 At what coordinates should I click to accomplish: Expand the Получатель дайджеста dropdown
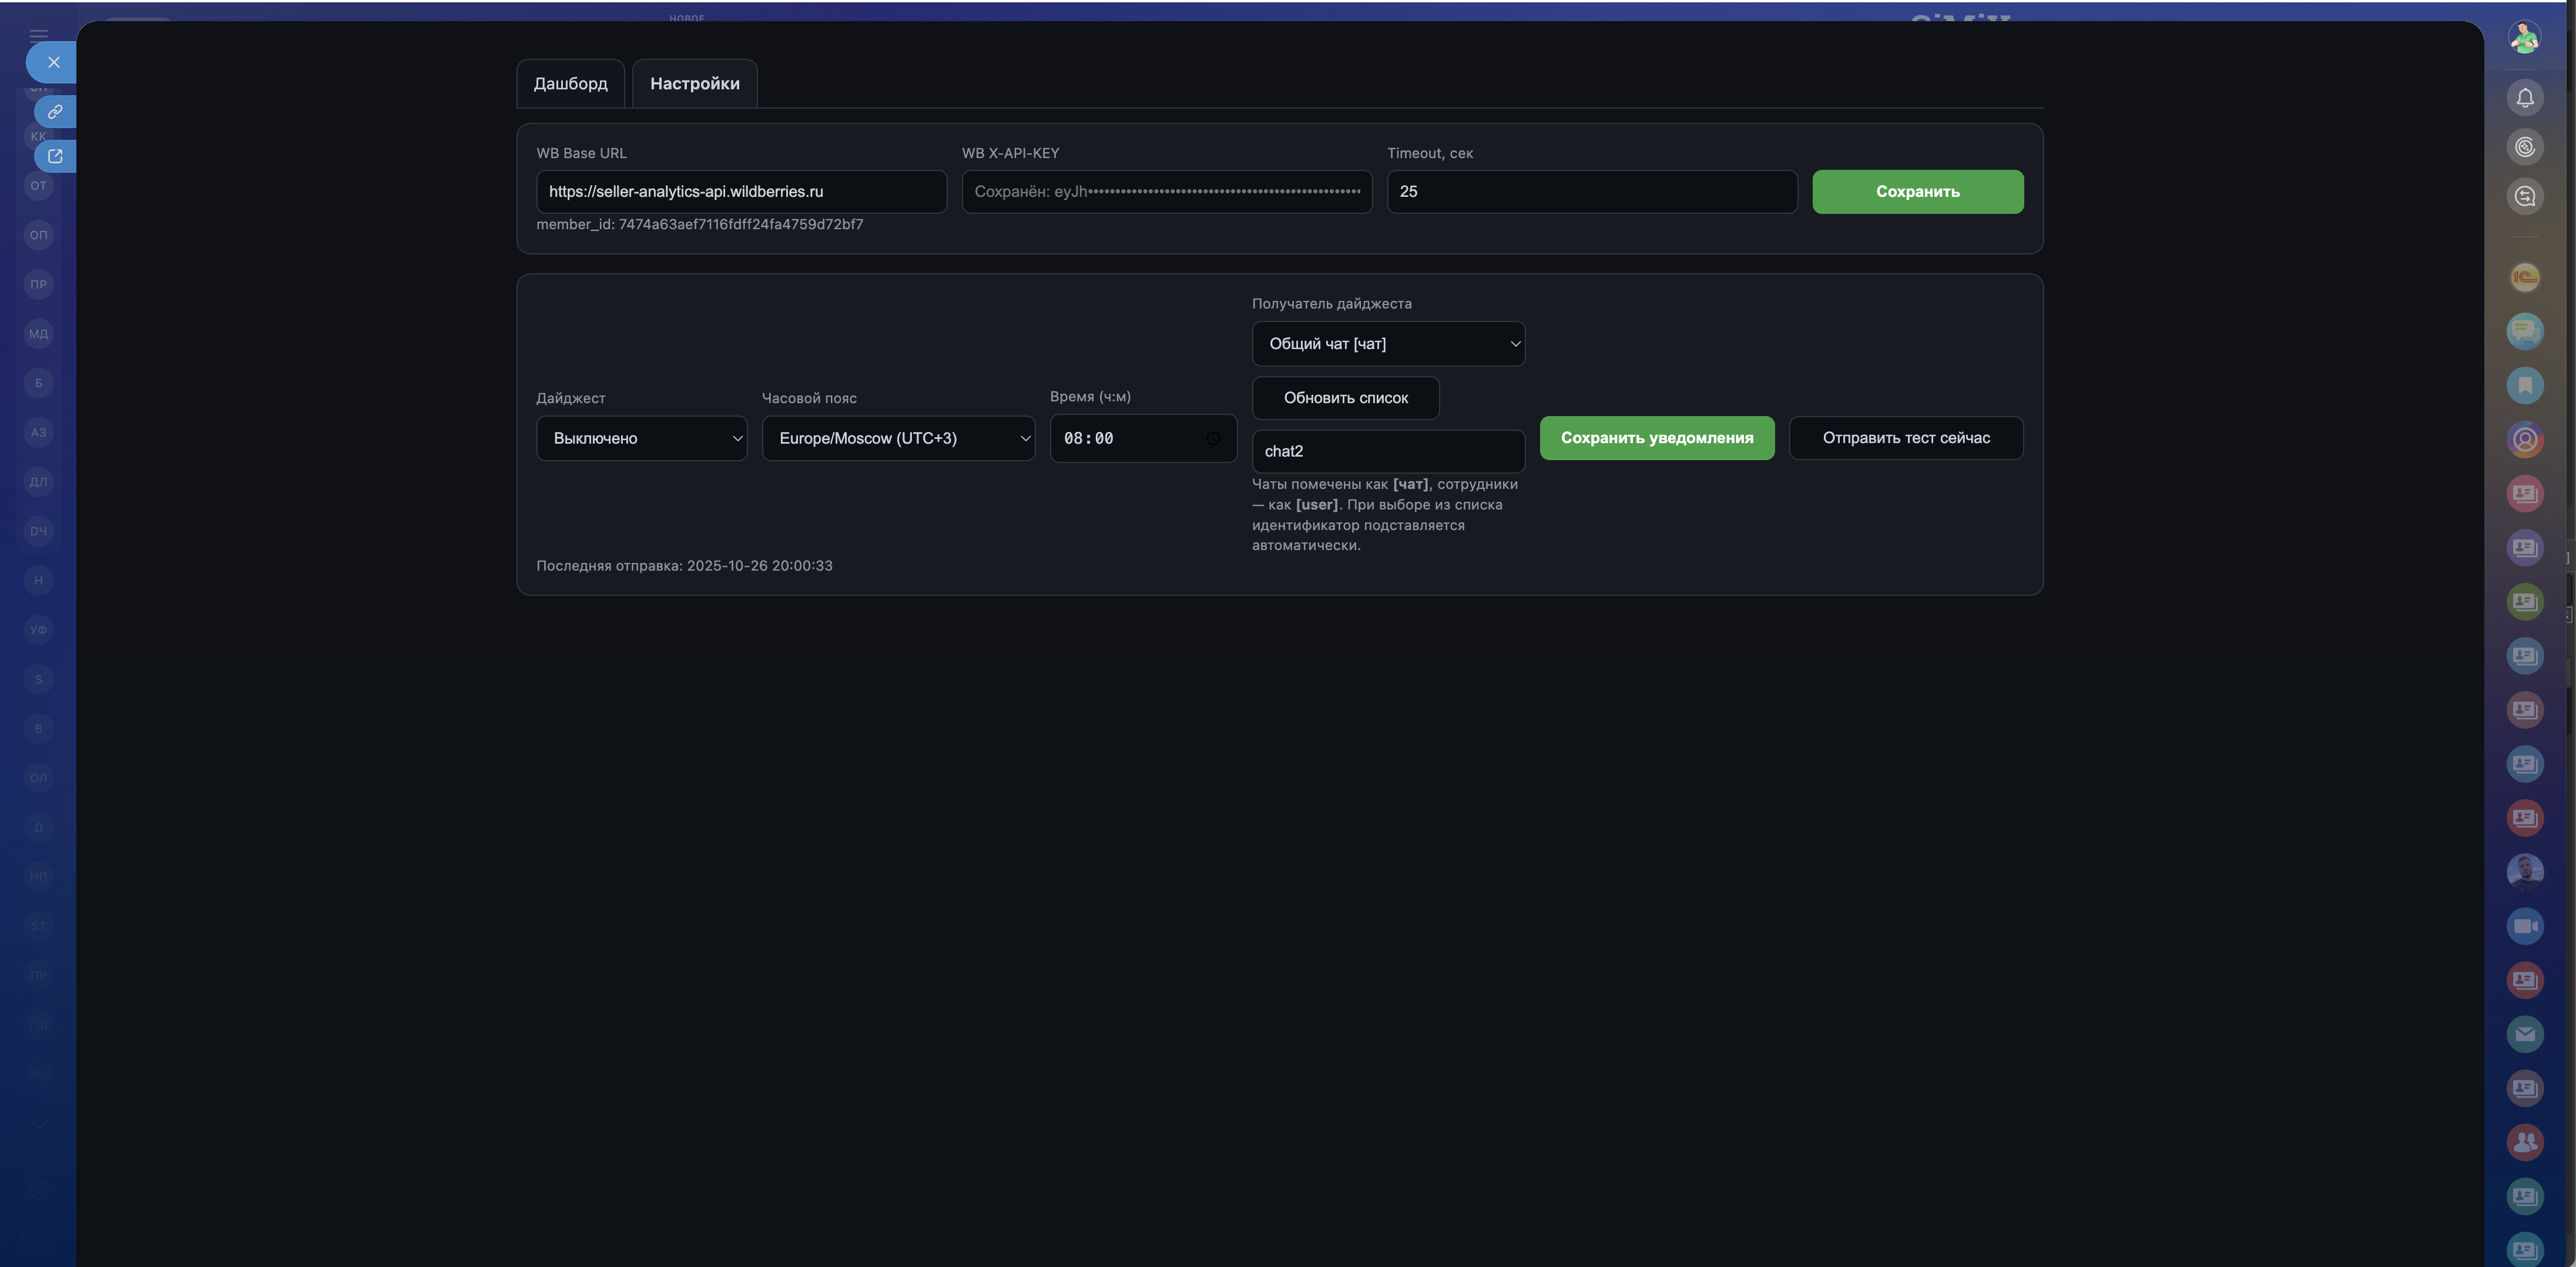1387,344
